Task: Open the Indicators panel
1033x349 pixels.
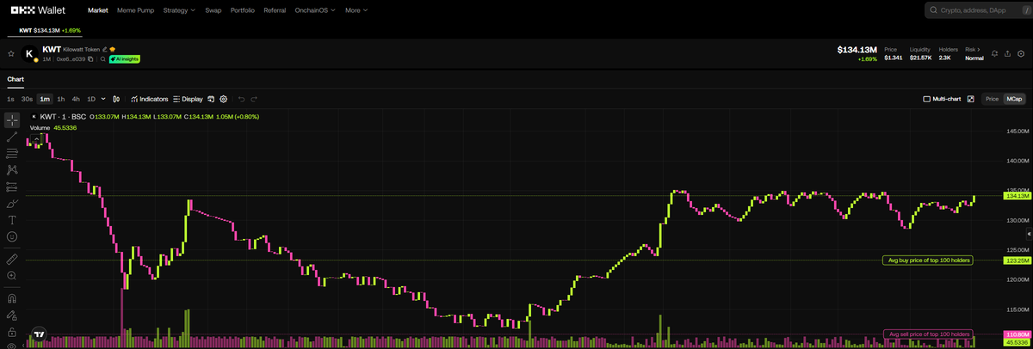Action: click(x=149, y=99)
